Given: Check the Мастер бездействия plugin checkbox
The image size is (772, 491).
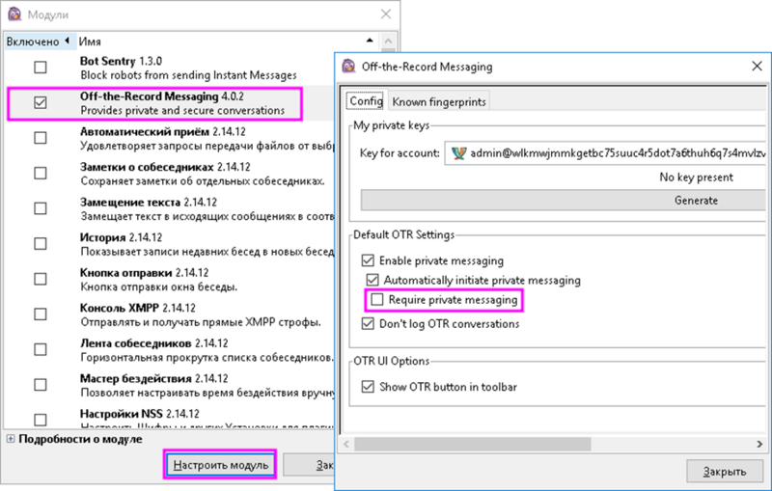Looking at the screenshot, I should [x=41, y=385].
